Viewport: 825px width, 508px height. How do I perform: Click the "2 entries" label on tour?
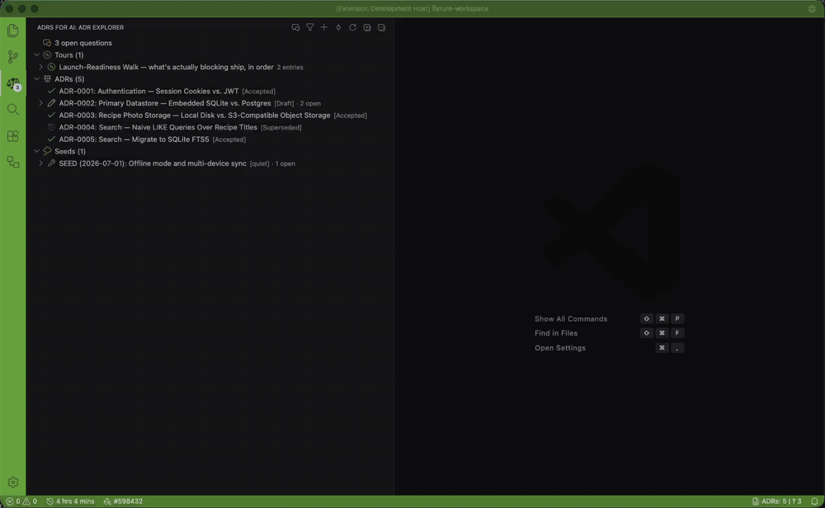290,67
